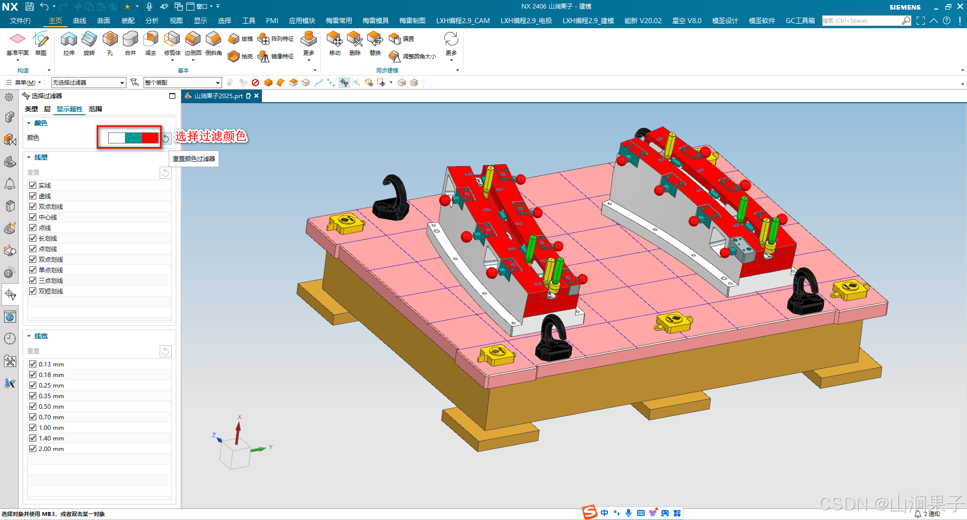The height and width of the screenshot is (520, 967).
Task: Click the save icon in title bar
Action: click(30, 7)
